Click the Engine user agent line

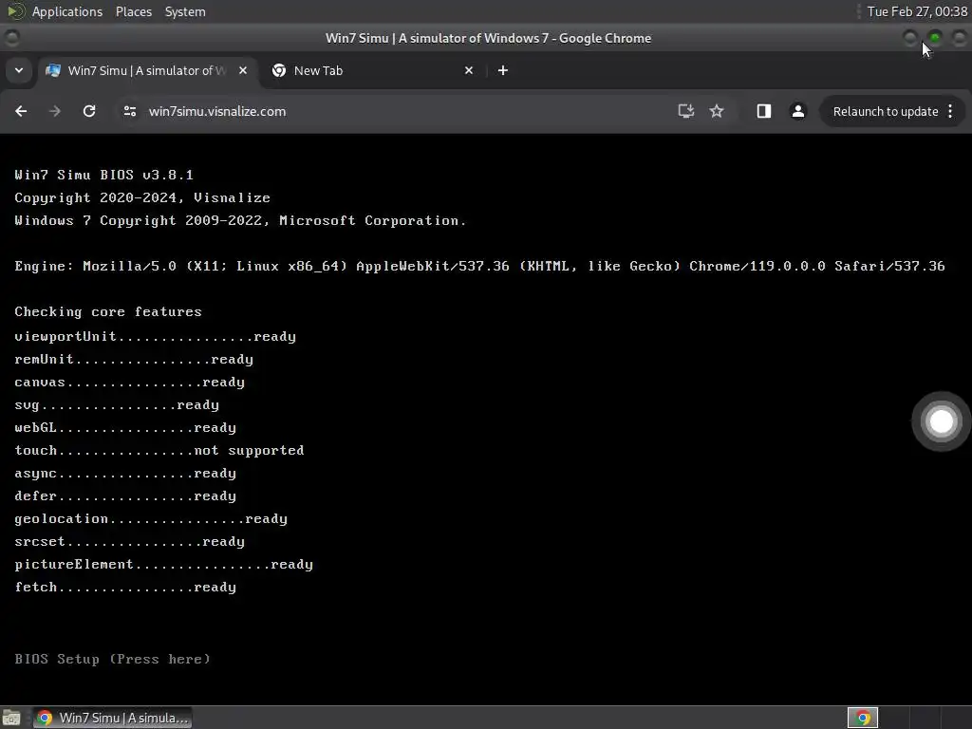tap(479, 266)
